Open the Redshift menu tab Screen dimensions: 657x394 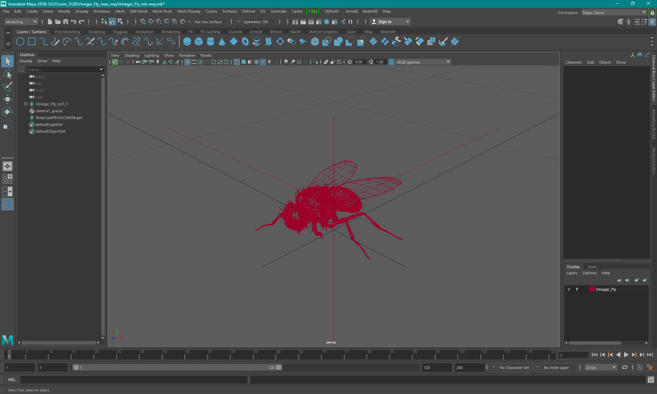point(371,11)
